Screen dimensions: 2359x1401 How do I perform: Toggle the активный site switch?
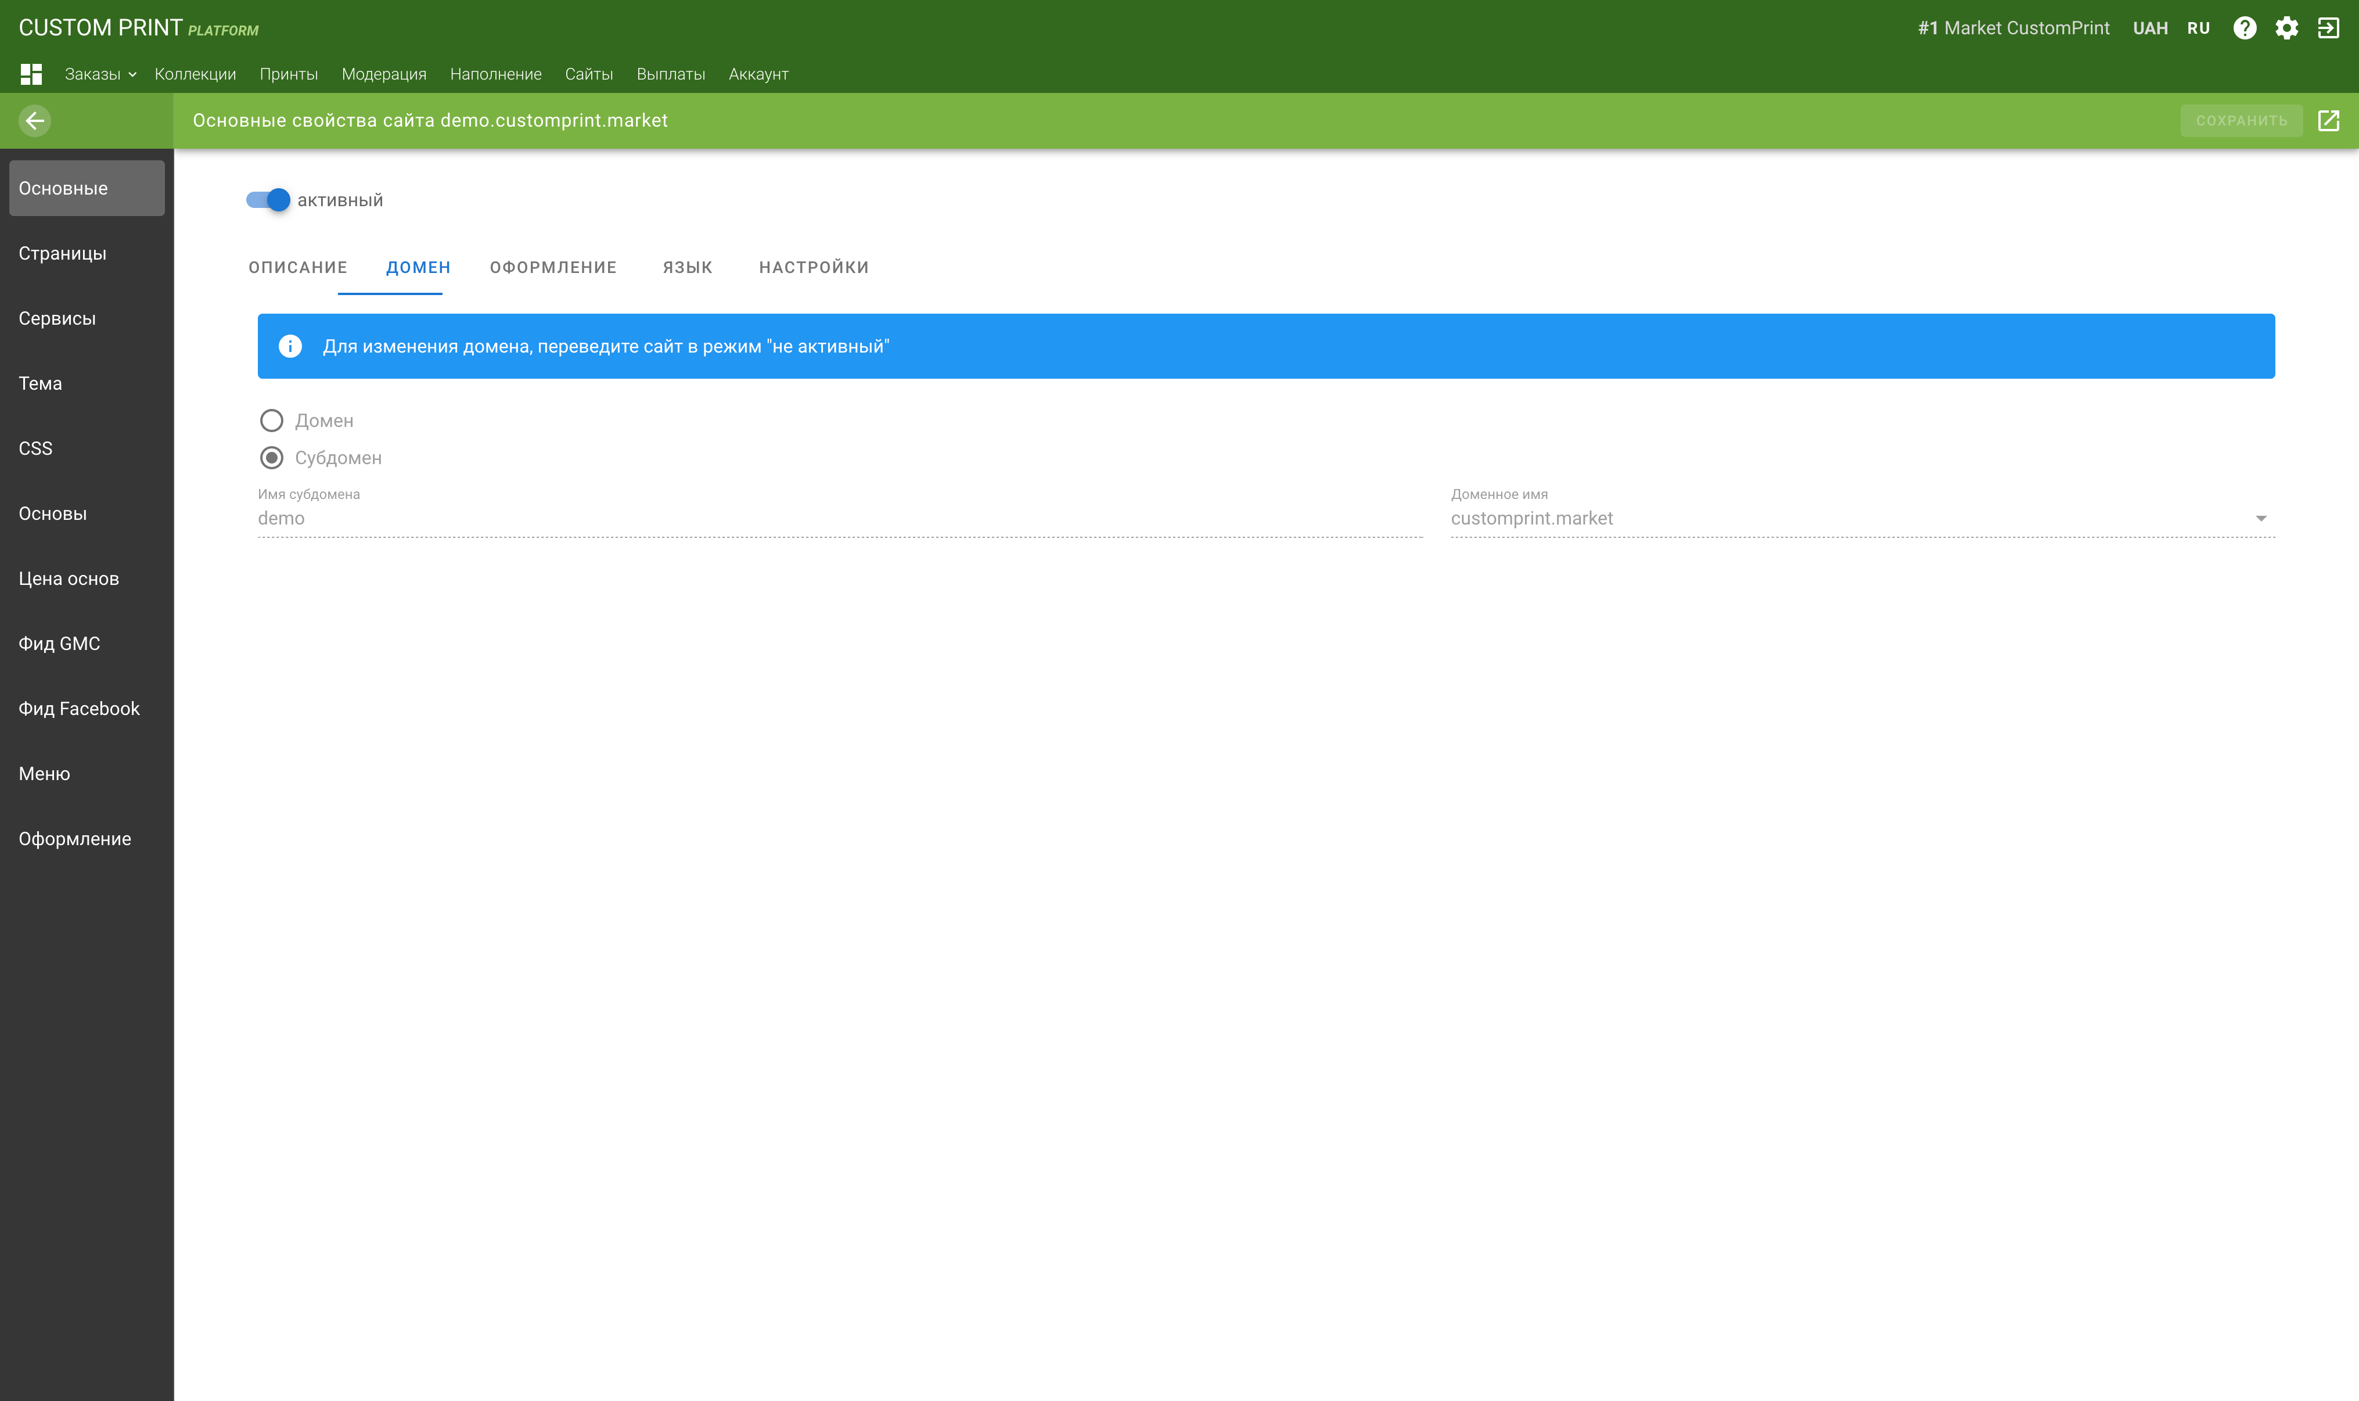click(268, 200)
